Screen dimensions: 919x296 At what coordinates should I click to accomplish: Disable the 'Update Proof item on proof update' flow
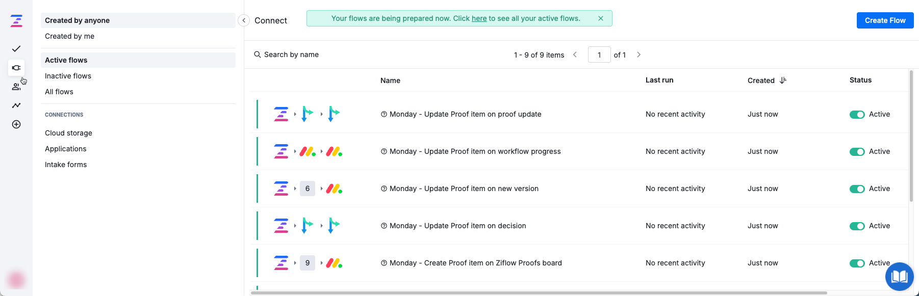[x=857, y=115]
